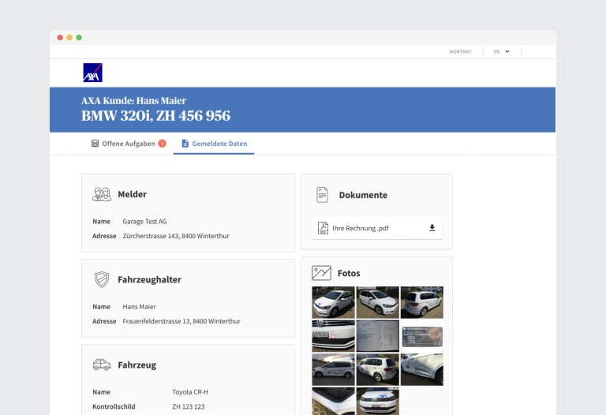Click the Kontrollschild value ZH 123 123
This screenshot has width=606, height=415.
(x=189, y=406)
